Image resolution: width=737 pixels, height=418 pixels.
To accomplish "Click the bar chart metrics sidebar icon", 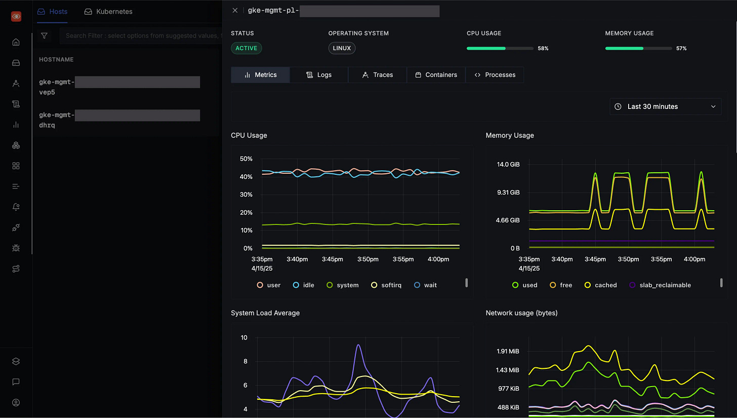I will [16, 125].
